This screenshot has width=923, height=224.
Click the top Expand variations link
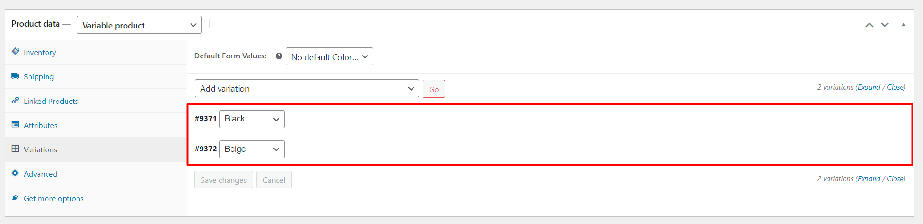[869, 87]
